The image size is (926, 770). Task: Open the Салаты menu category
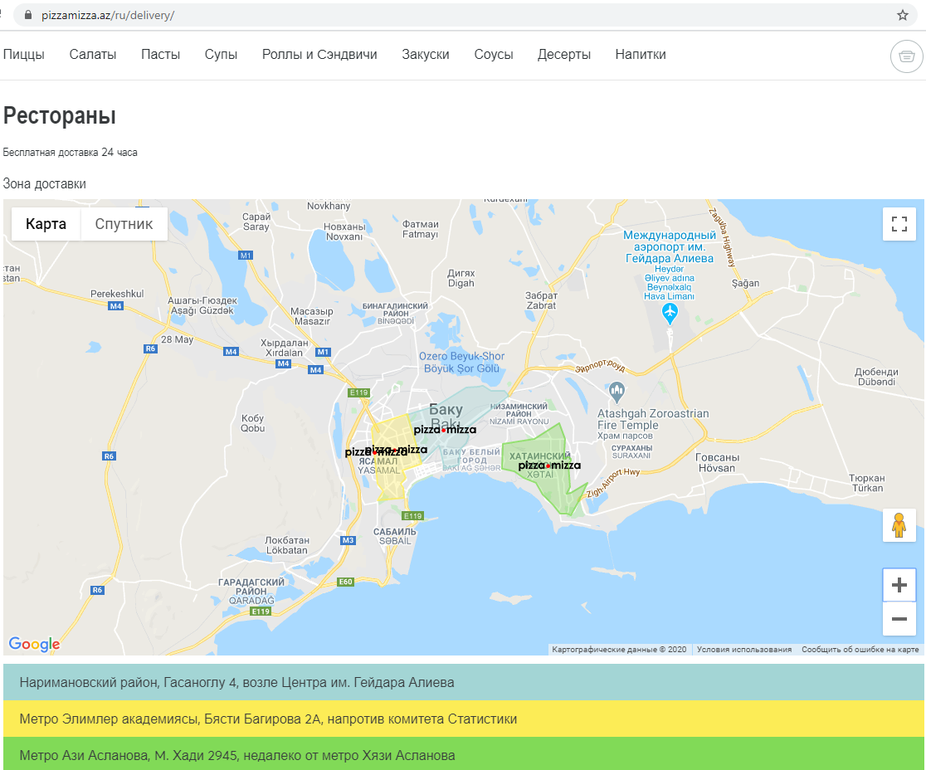(93, 54)
